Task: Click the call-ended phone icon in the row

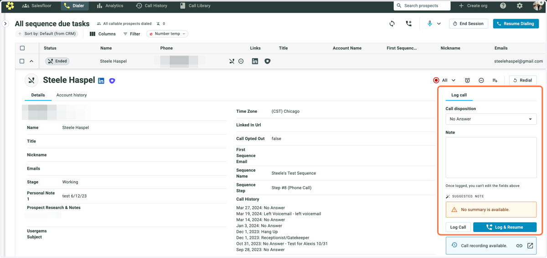Action: pyautogui.click(x=232, y=61)
